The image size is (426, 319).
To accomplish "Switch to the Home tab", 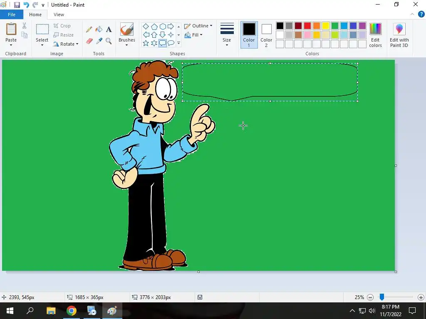I will 35,15.
